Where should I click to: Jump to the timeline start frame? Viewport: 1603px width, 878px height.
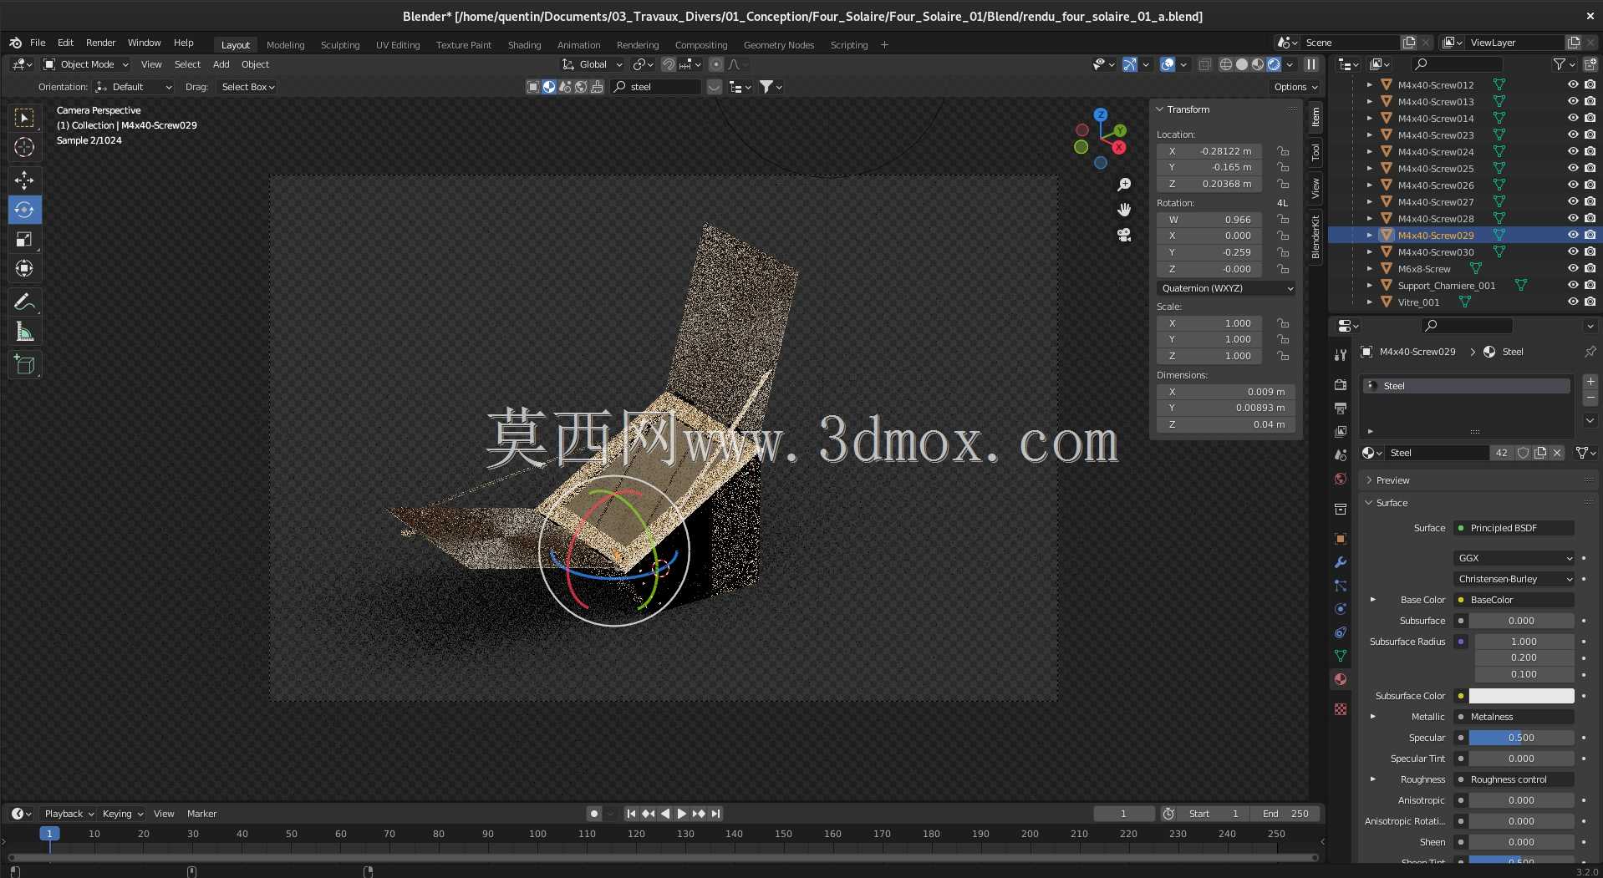pyautogui.click(x=631, y=814)
